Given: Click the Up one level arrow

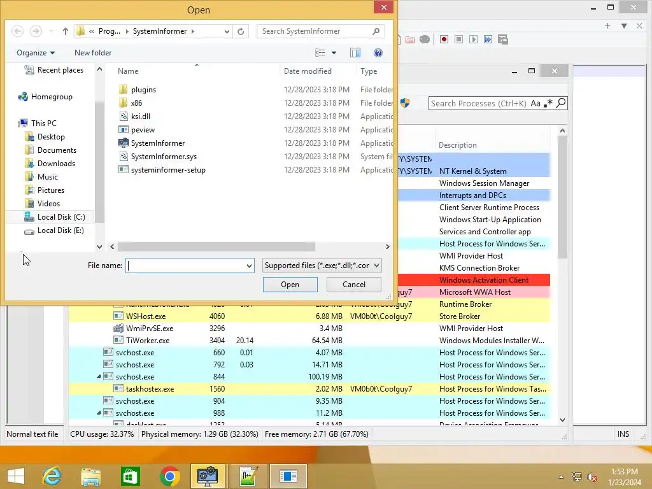Looking at the screenshot, I should click(66, 31).
